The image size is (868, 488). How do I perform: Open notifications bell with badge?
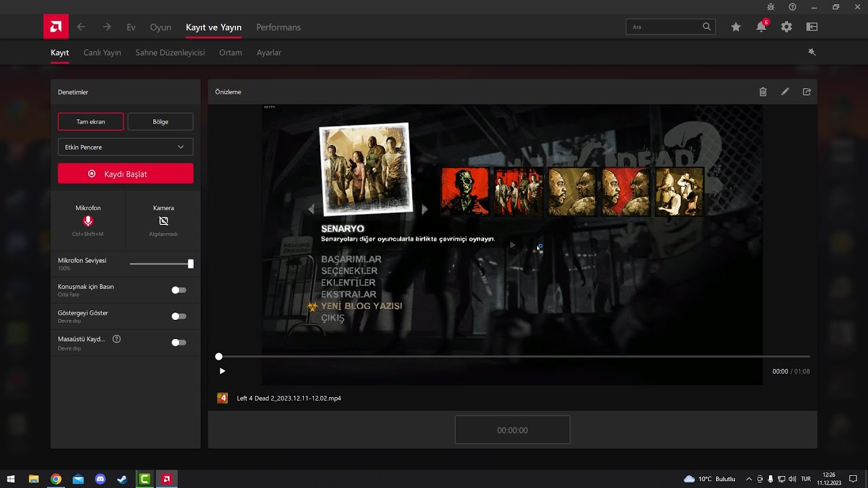[x=762, y=27]
